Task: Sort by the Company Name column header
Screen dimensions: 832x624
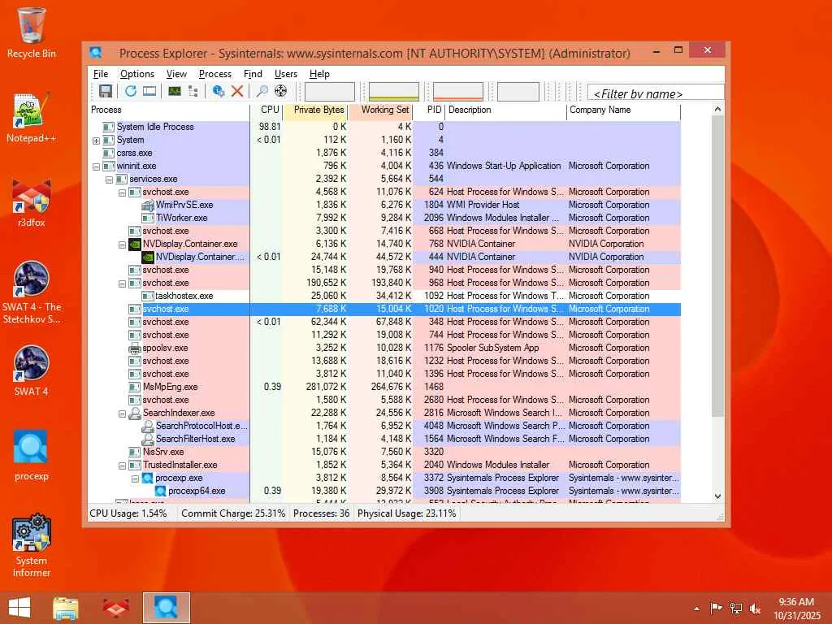Action: click(x=623, y=110)
